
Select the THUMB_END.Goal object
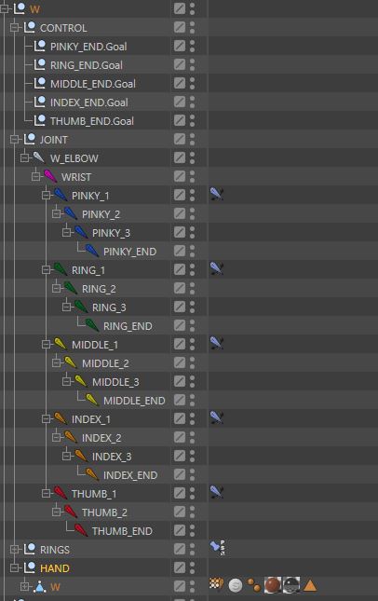click(x=92, y=121)
